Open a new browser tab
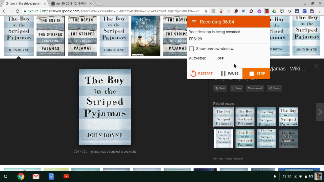Image resolution: width=324 pixels, height=182 pixels. click(99, 4)
